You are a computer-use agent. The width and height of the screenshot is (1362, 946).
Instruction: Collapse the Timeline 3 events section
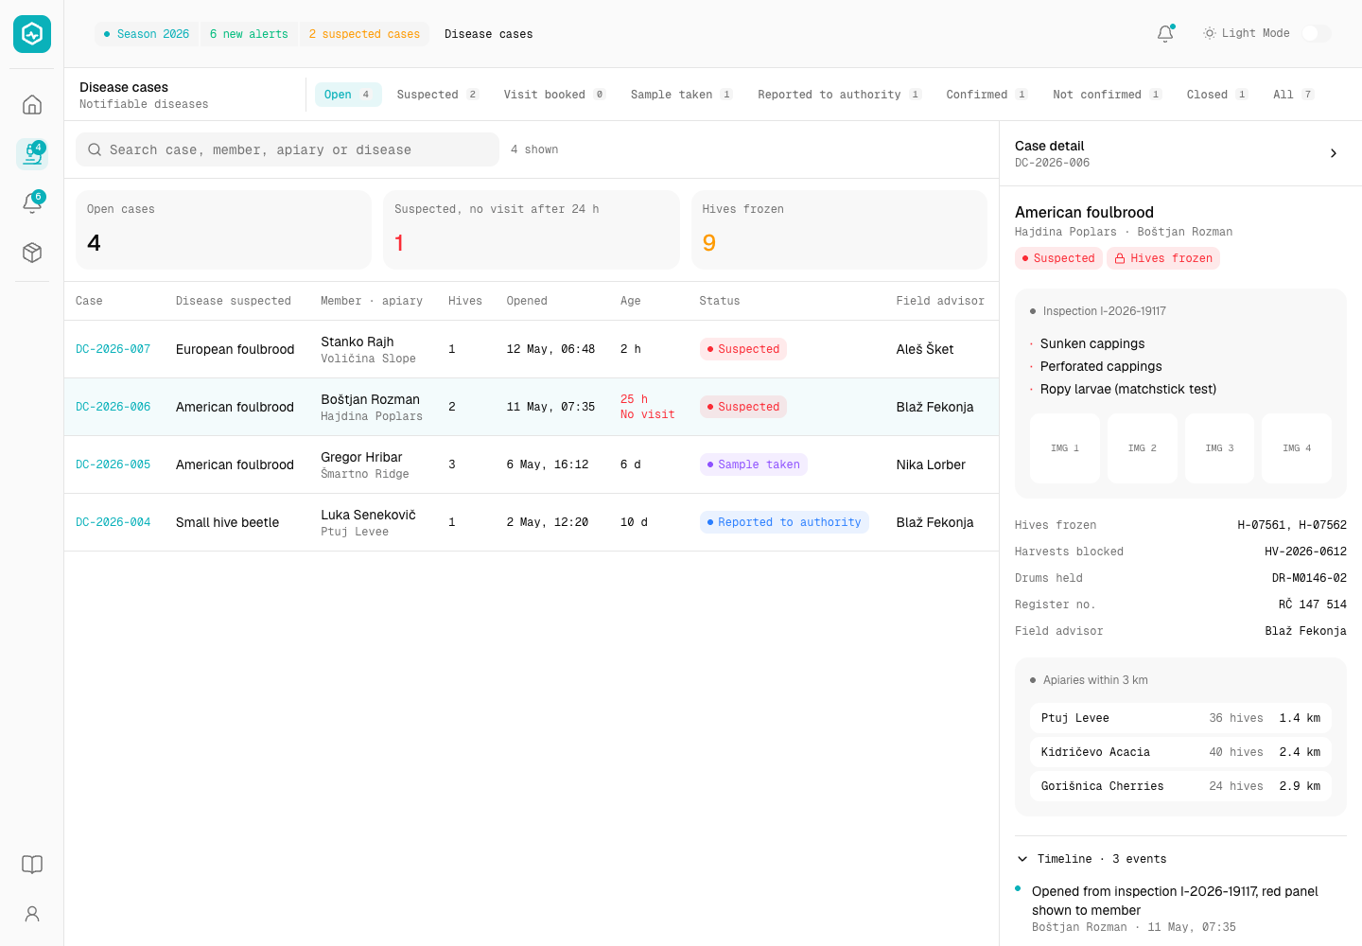(1022, 859)
